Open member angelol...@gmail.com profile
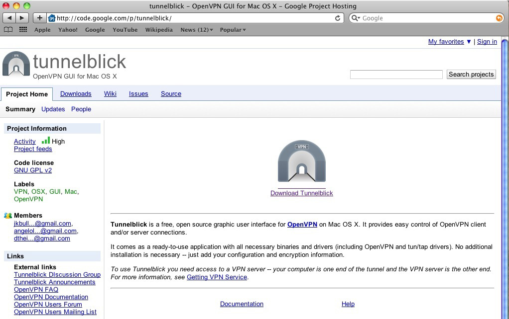Image resolution: width=509 pixels, height=319 pixels. coord(45,231)
